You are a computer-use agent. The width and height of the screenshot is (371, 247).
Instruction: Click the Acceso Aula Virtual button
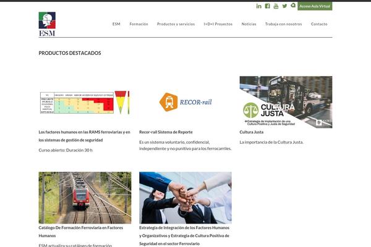[315, 6]
